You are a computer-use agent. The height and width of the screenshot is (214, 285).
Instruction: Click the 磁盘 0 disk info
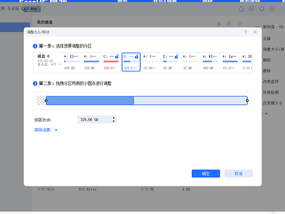49,60
